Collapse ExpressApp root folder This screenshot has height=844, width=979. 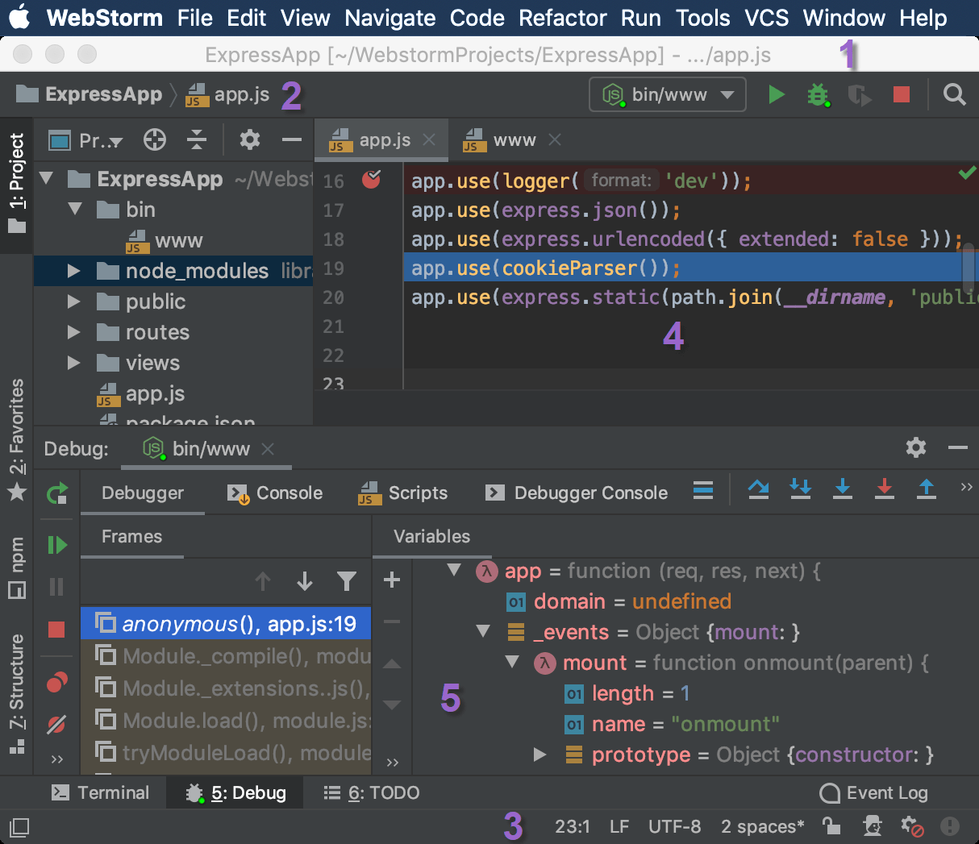(47, 179)
